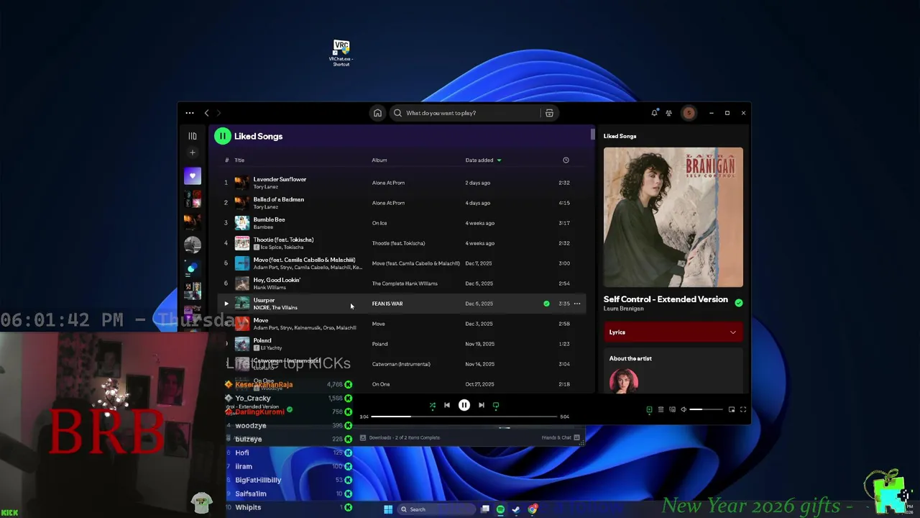Open FEAN IS WAR album link
Screen dimensions: 920x518
387,304
